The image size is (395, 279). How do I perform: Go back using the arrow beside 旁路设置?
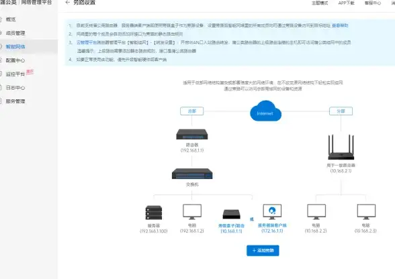[x=67, y=3]
